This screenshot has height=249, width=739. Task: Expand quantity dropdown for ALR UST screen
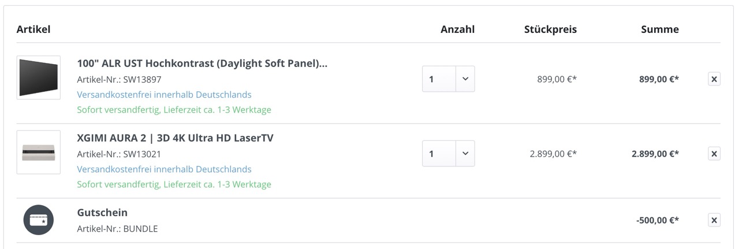(465, 79)
